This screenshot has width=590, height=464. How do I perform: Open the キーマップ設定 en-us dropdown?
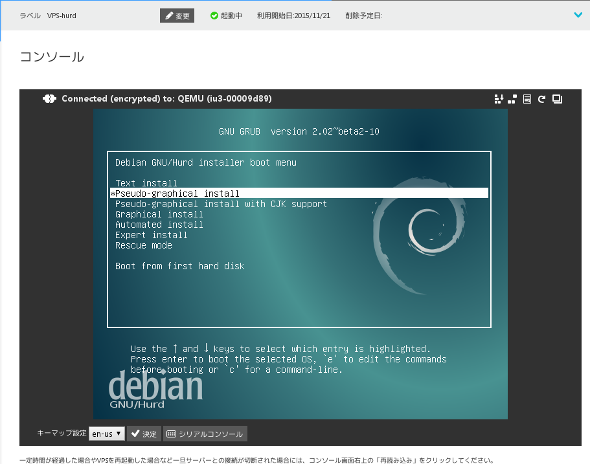click(107, 434)
